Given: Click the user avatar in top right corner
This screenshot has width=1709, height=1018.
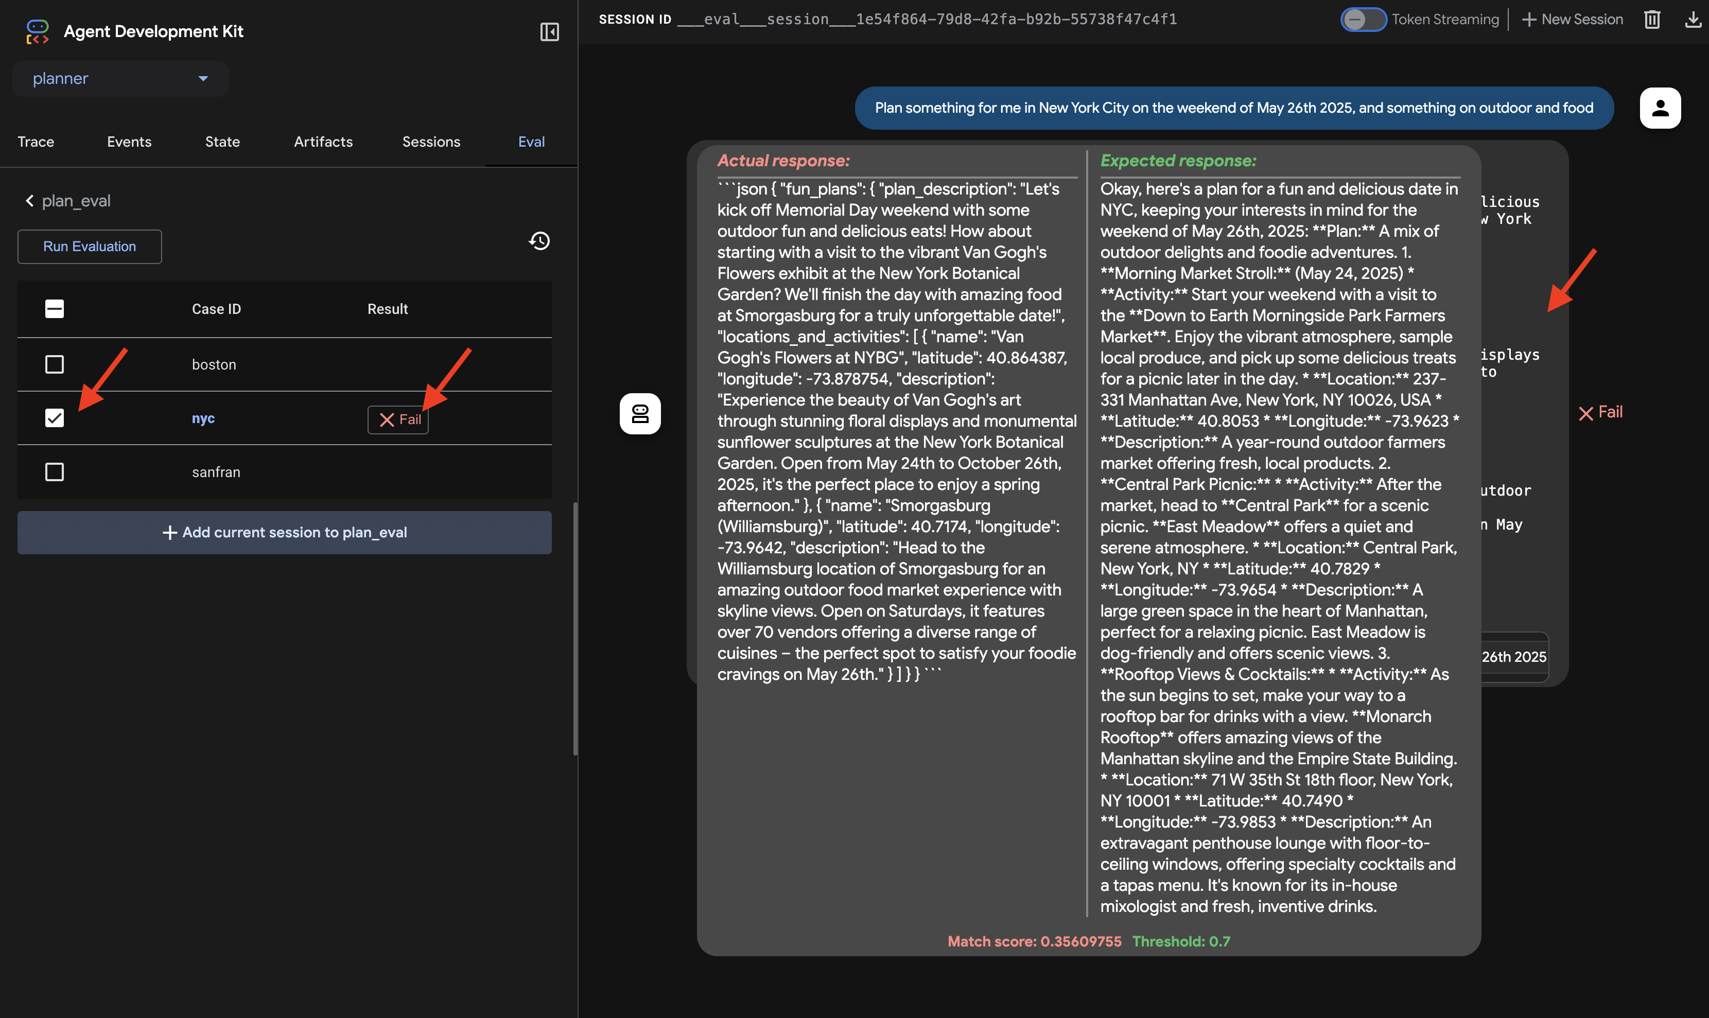Looking at the screenshot, I should 1660,108.
